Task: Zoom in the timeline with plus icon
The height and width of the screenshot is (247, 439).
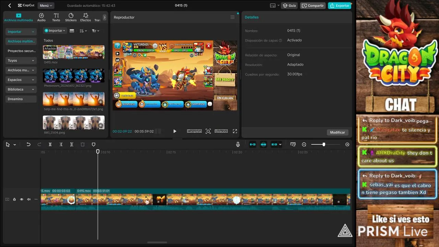Action: tap(347, 144)
